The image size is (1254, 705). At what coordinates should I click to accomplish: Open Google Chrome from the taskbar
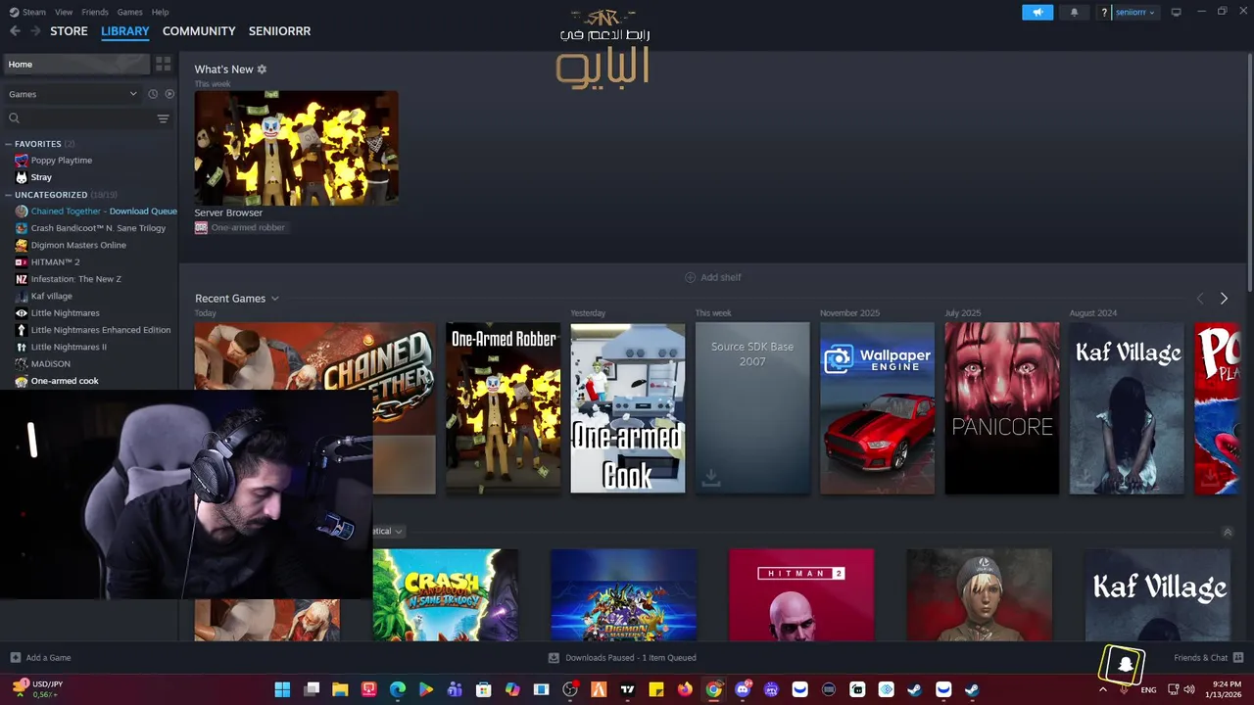(713, 689)
